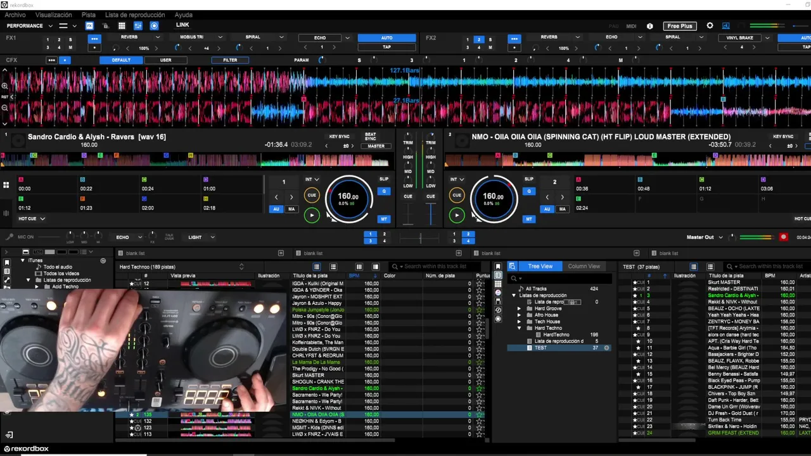Toggle BEAT SYNC on deck 1
811x456 pixels.
pos(371,136)
